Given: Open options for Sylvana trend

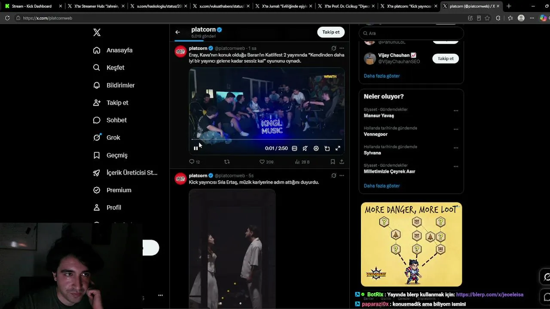Looking at the screenshot, I should (x=456, y=148).
